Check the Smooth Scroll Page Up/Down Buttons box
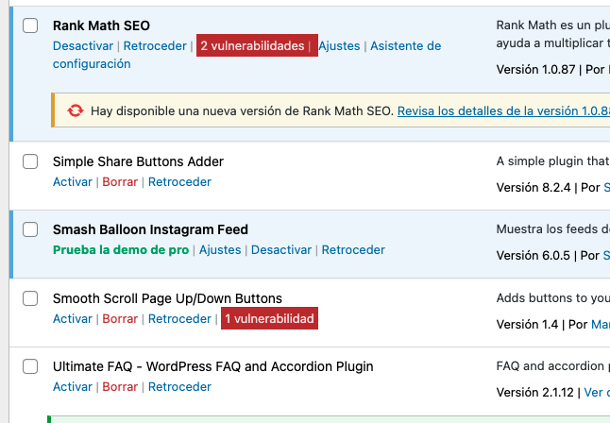 point(30,298)
